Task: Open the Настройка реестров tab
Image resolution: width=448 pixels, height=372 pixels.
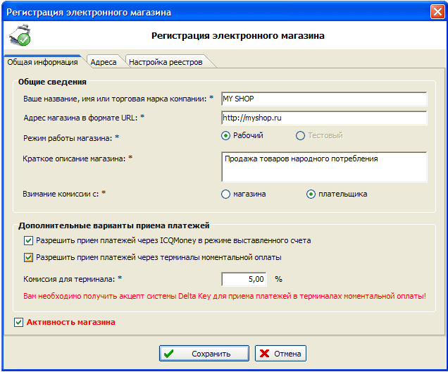Action: point(166,62)
